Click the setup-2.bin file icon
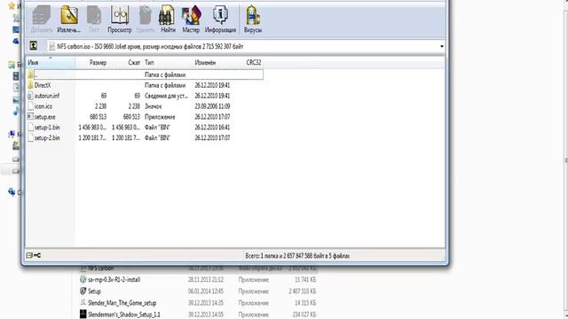The image size is (568, 319). 30,137
